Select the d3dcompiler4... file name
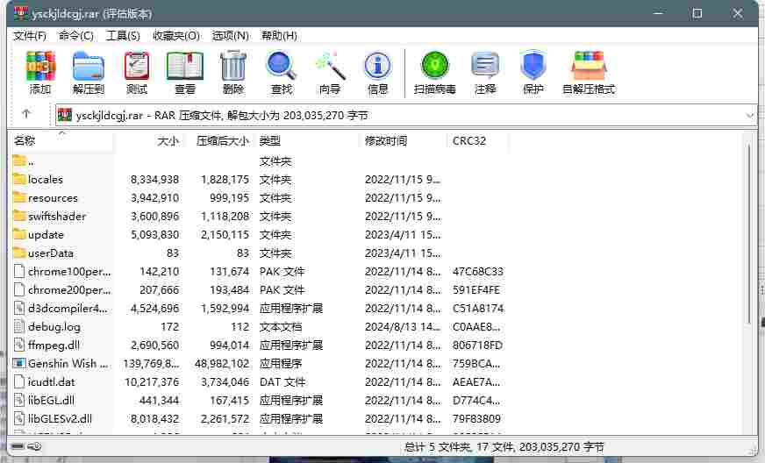 (68, 308)
